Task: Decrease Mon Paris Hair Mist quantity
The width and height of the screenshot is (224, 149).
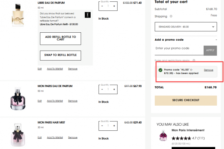Action: coord(102,126)
